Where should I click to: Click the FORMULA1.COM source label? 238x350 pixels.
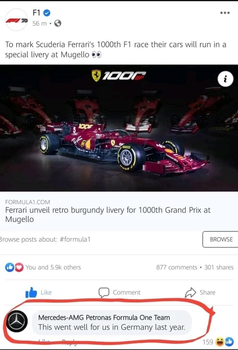point(28,202)
